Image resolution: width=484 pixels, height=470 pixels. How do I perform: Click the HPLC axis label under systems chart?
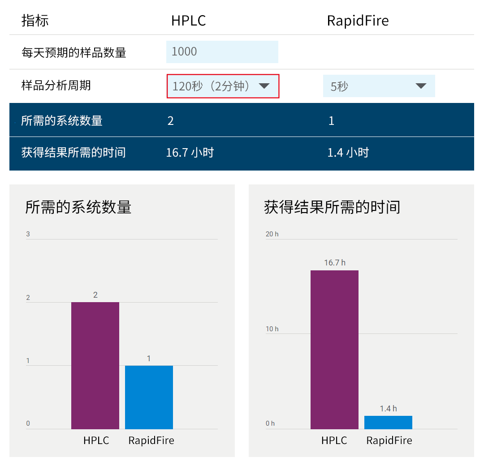click(x=96, y=440)
